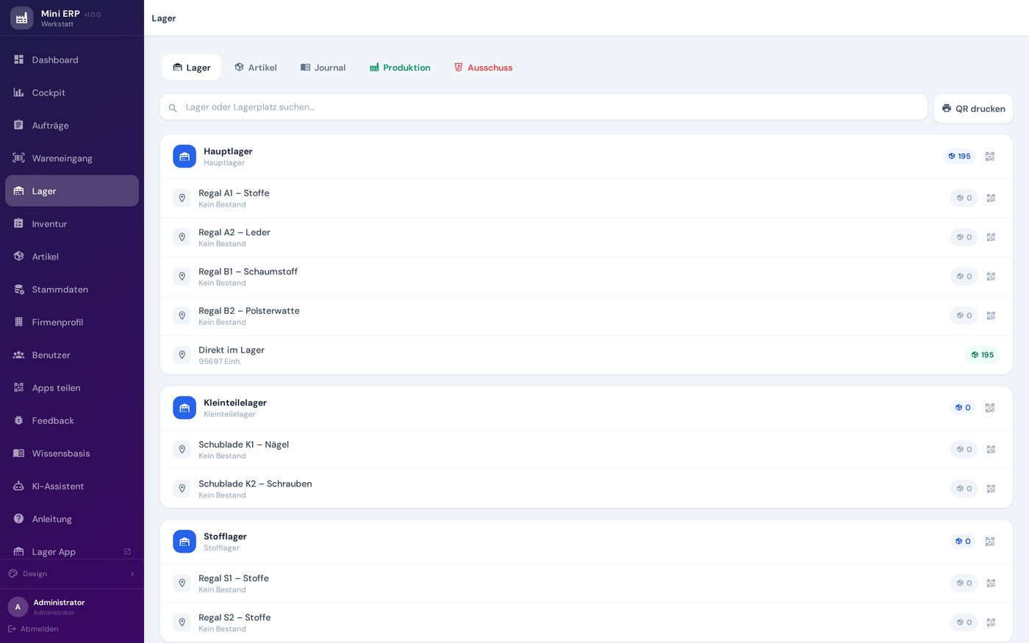
Task: Focus the Lager oder Lagerplatz search field
Action: pyautogui.click(x=544, y=107)
